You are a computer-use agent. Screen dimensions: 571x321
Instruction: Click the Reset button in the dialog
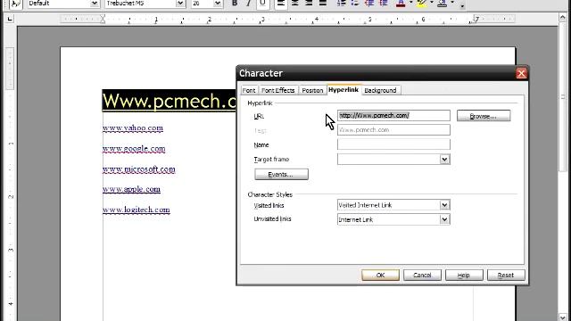pyautogui.click(x=506, y=276)
